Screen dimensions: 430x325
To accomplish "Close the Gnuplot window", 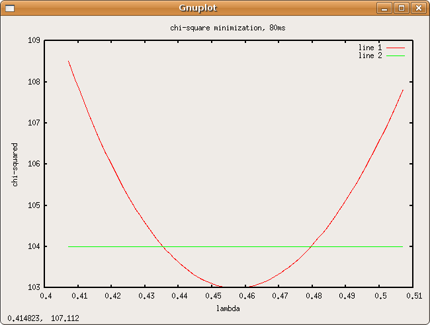I will coord(419,8).
